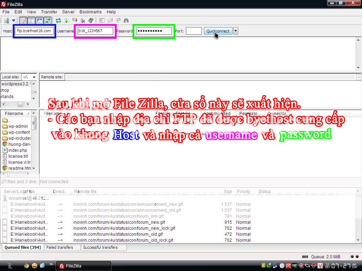
Task: Open the Transfer menu
Action: click(49, 12)
